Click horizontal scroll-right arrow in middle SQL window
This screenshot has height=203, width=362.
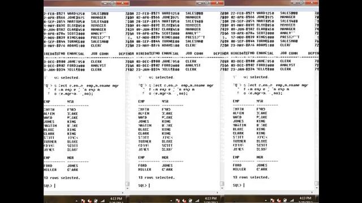(217, 192)
